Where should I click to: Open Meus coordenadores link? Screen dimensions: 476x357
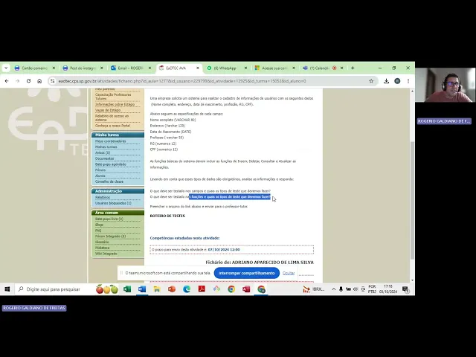click(x=111, y=141)
